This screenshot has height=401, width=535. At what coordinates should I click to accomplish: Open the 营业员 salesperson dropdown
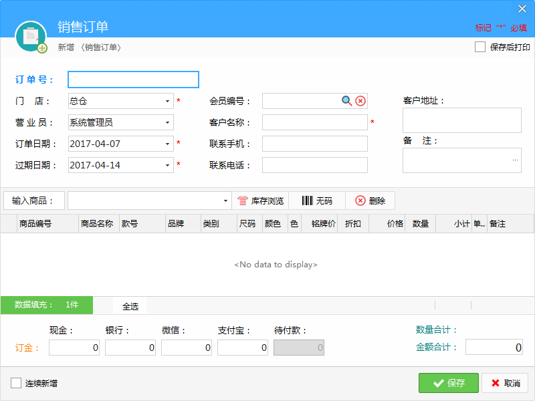pyautogui.click(x=167, y=122)
